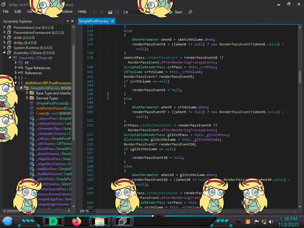304x228 pixels.
Task: Click Assembly Explorer vertical scrollbar thumb
Action: [x=74, y=92]
